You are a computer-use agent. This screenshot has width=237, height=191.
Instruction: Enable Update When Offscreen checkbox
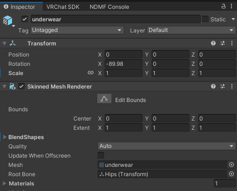click(x=101, y=155)
